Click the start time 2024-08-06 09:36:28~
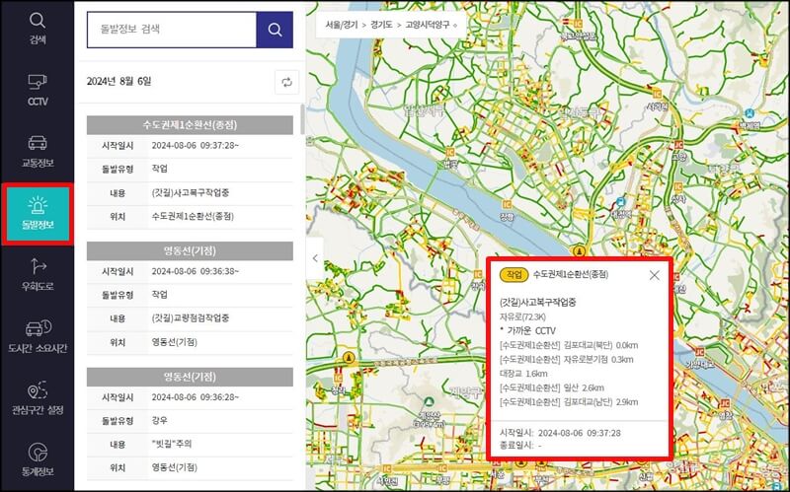Screen dimensions: 790x492 [195, 397]
